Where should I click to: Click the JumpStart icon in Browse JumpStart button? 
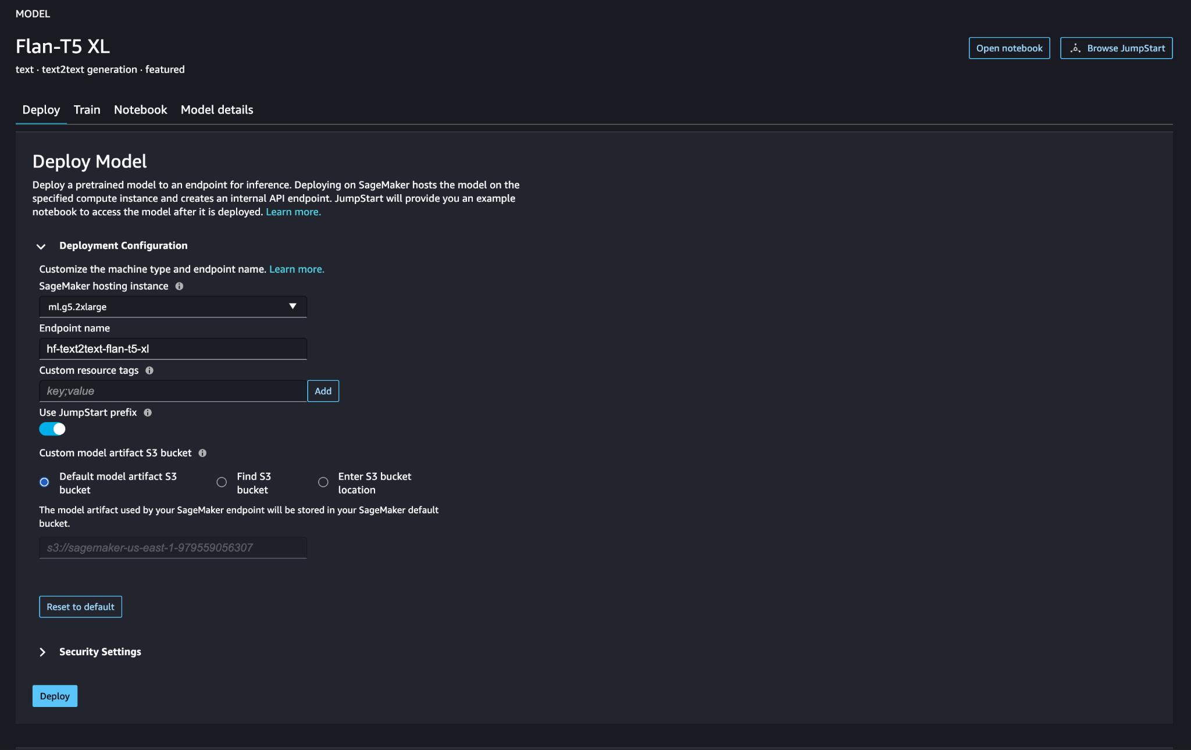coord(1076,48)
